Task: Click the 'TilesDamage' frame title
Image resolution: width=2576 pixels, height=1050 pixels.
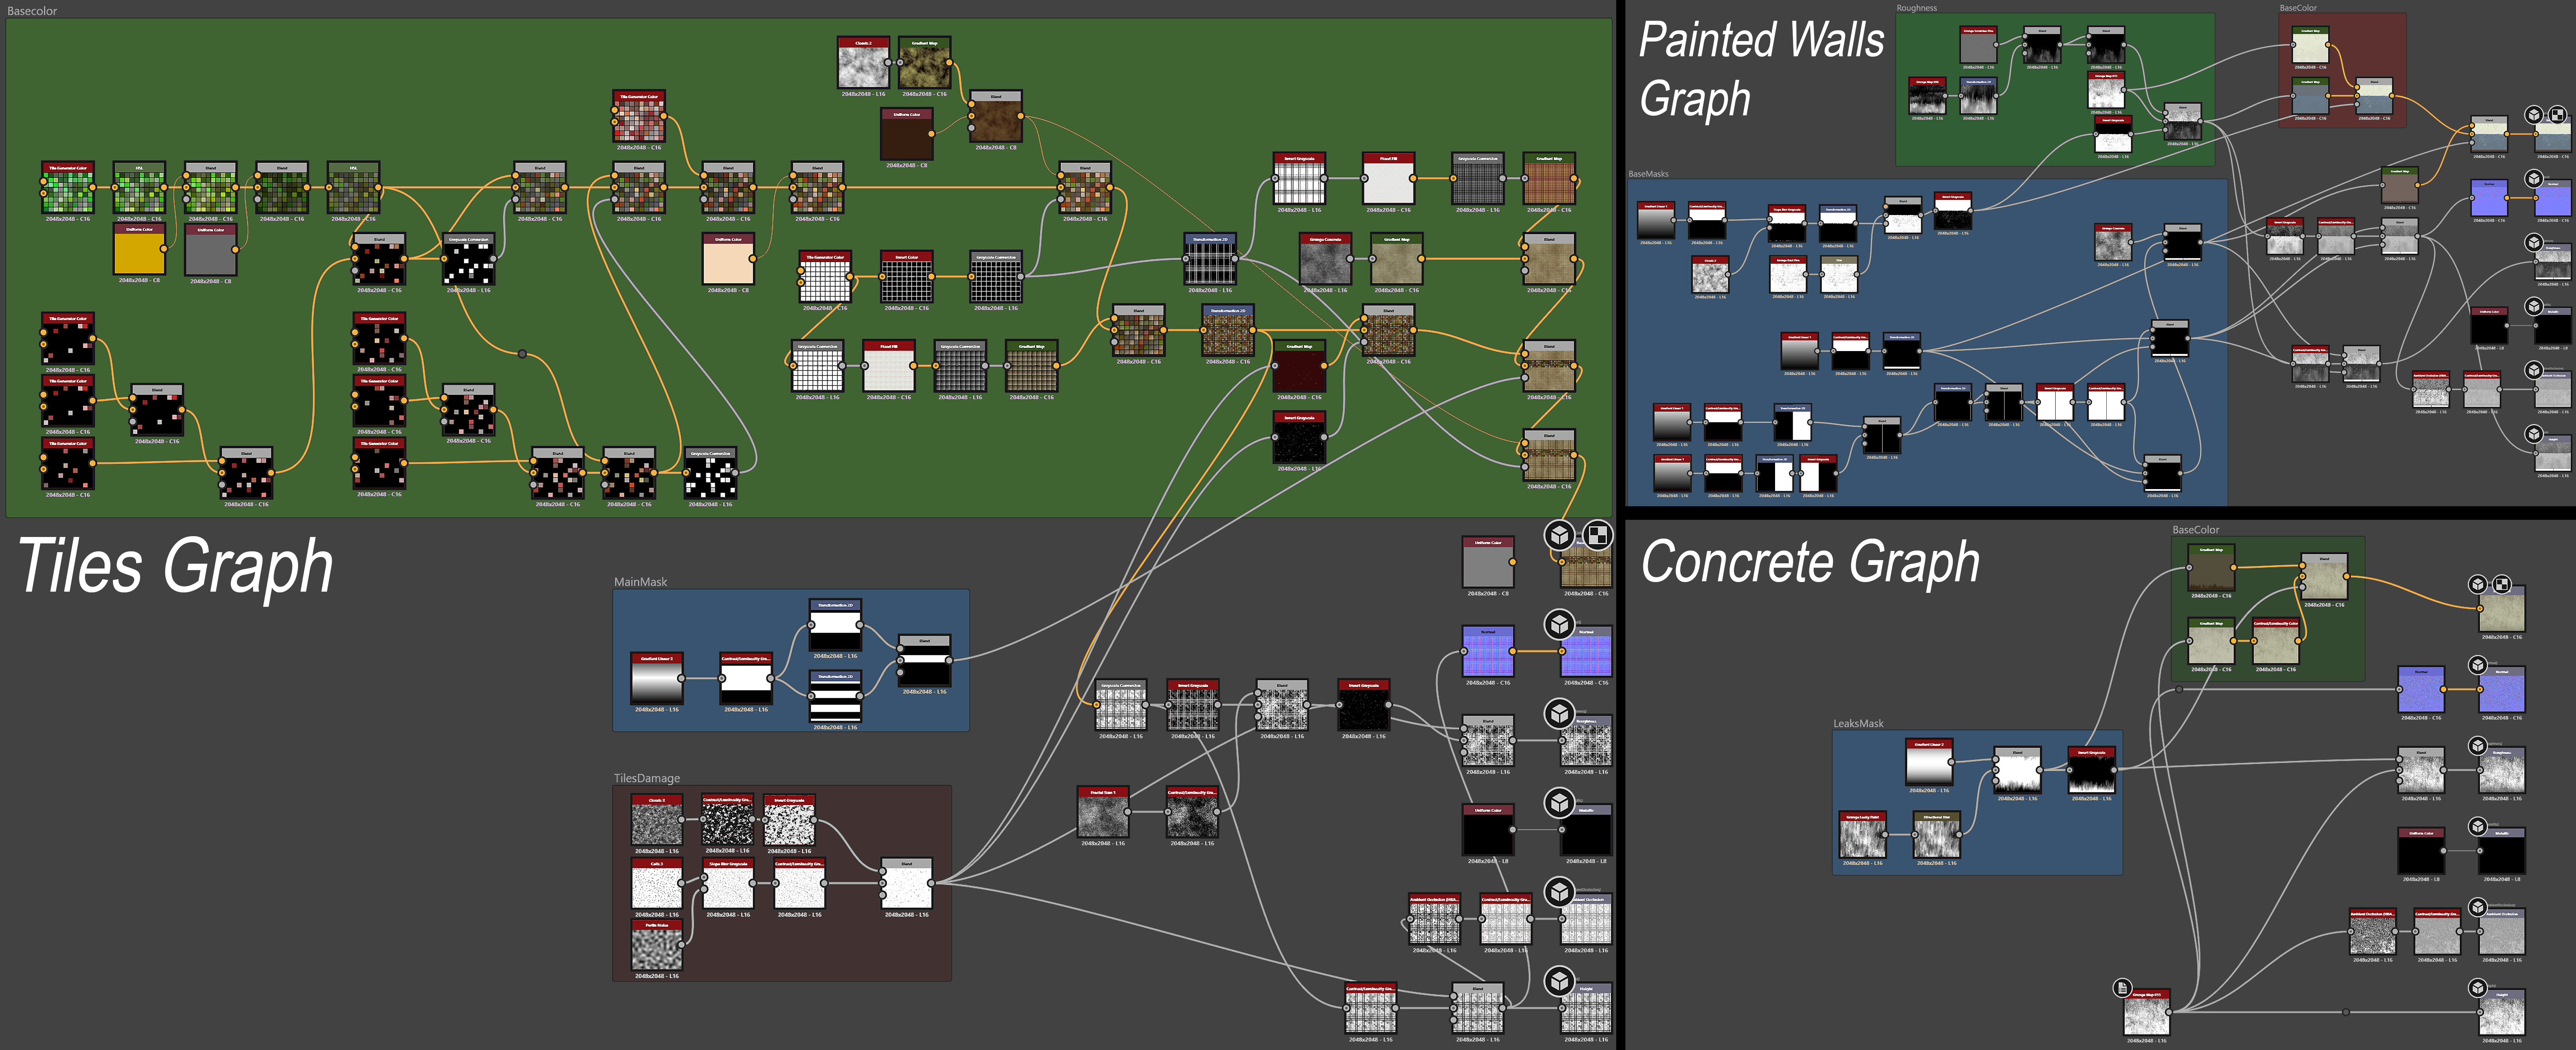Action: click(646, 778)
